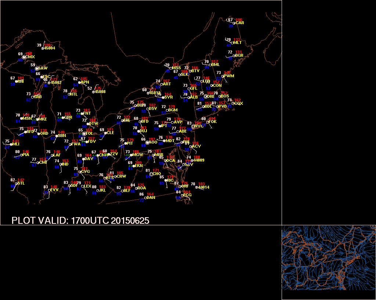Select the DCA station label

(x=170, y=160)
